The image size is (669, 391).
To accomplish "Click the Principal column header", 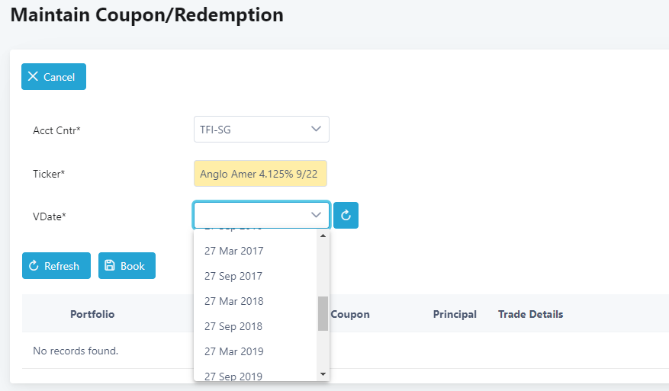I will [x=455, y=314].
